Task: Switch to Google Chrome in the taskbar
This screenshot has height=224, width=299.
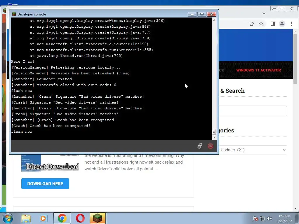Action: coord(62,218)
